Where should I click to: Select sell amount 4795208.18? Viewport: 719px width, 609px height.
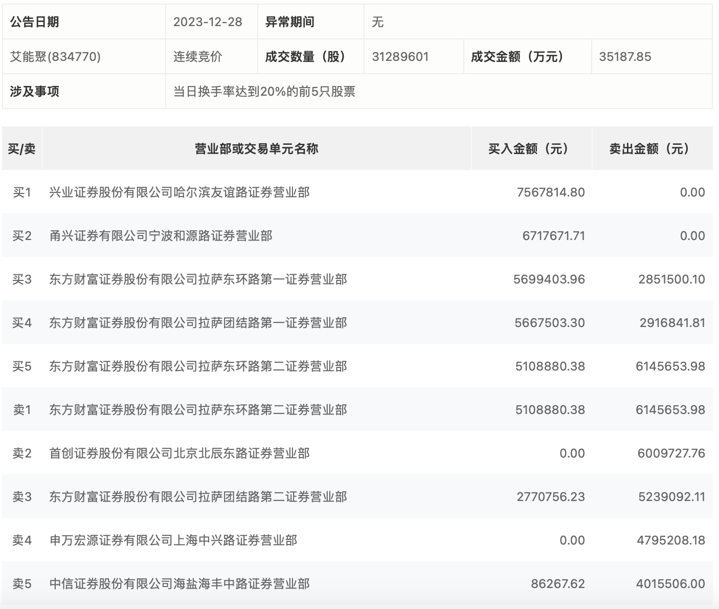click(671, 540)
